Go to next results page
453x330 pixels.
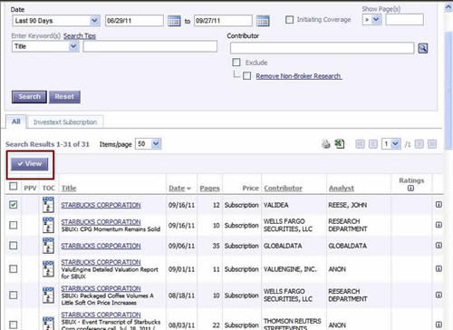coord(419,144)
